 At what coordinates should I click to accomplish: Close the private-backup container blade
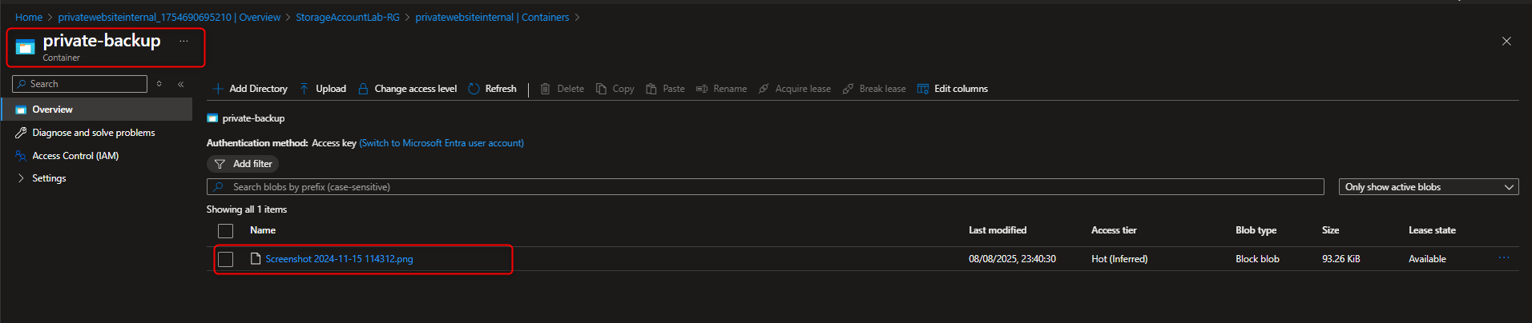(1506, 41)
